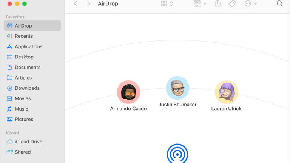Select Armando Cajide's AirDrop avatar
Image resolution: width=290 pixels, height=163 pixels.
[x=128, y=92]
